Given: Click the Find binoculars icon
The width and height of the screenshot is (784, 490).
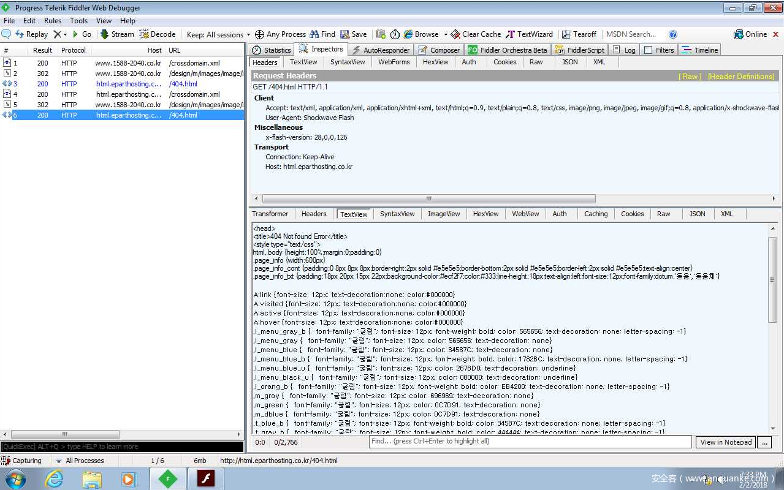Looking at the screenshot, I should (314, 34).
